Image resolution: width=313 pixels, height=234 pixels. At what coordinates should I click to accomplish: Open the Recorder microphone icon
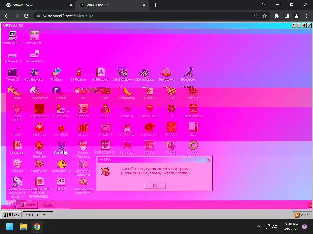[188, 75]
